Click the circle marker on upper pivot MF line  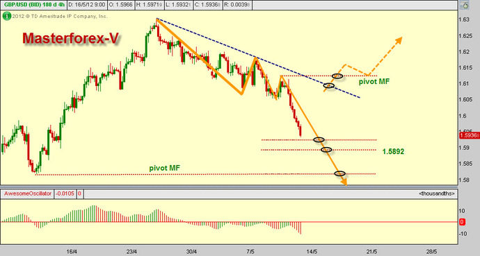pyautogui.click(x=337, y=76)
